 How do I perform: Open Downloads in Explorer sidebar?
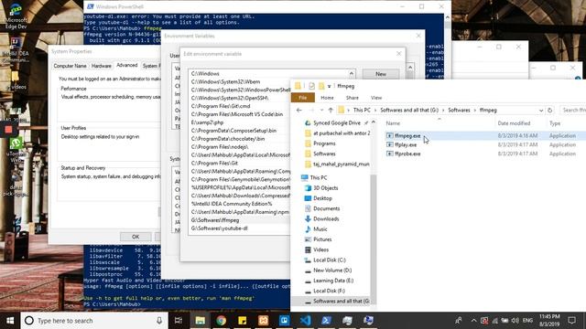(x=326, y=219)
